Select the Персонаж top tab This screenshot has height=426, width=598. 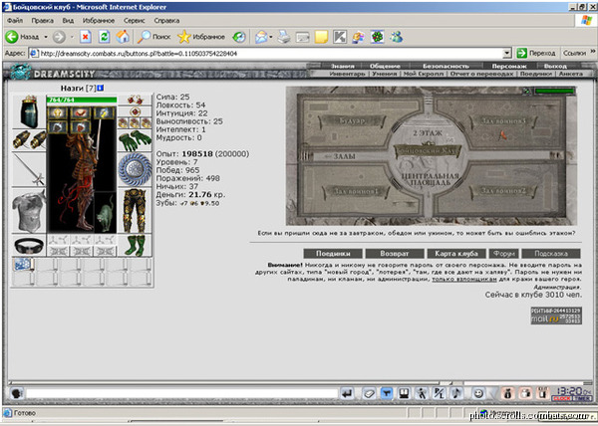(508, 66)
